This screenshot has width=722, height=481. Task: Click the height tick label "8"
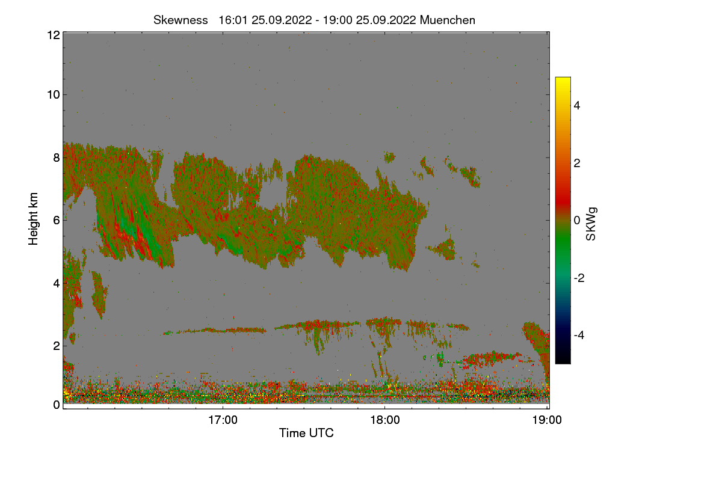[x=56, y=158]
